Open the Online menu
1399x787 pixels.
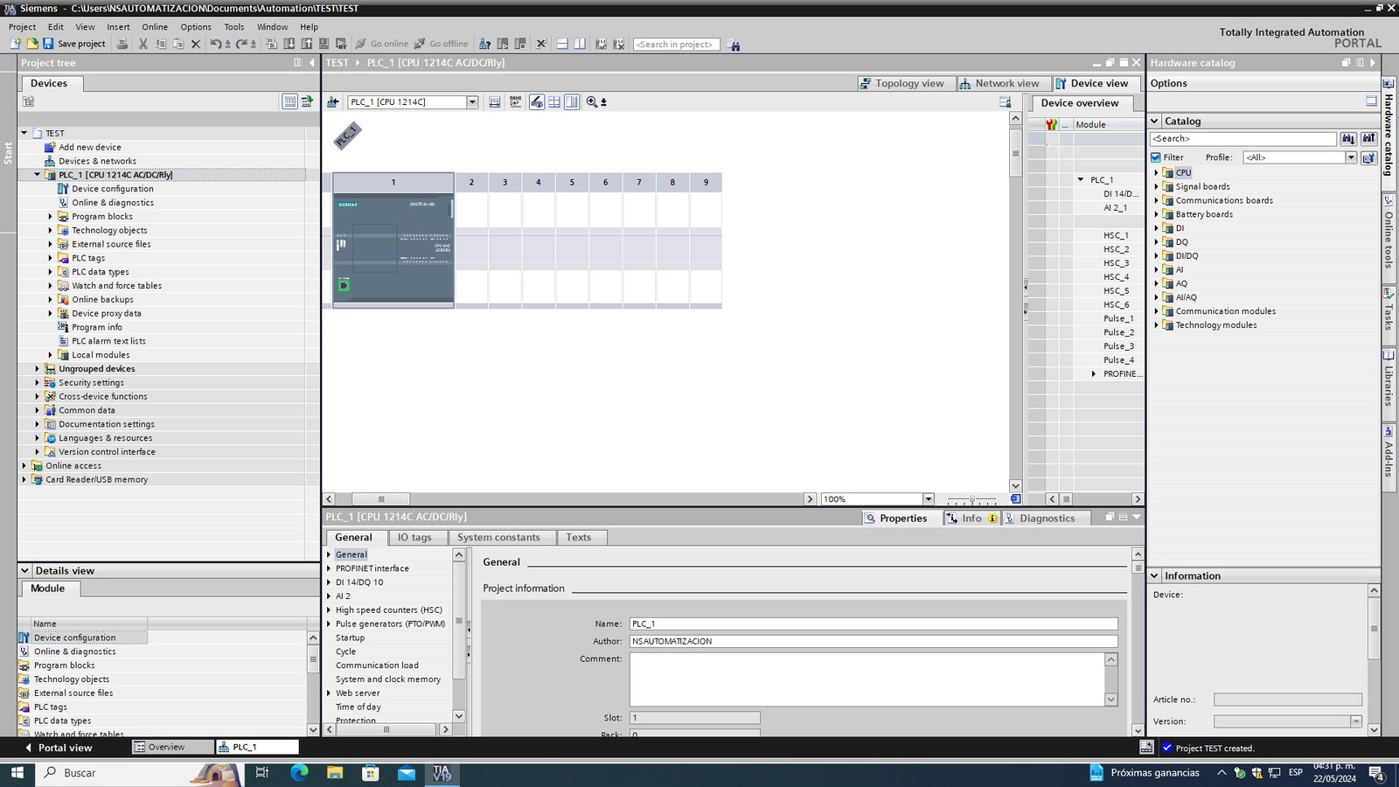[x=155, y=27]
